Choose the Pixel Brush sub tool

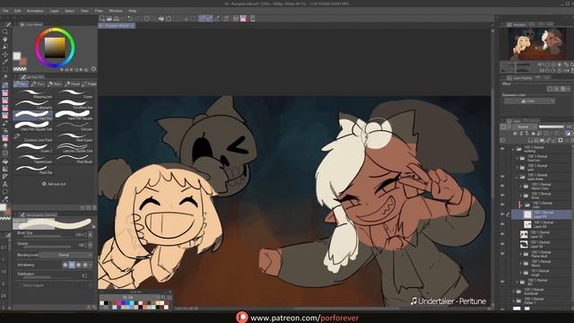pos(74,159)
